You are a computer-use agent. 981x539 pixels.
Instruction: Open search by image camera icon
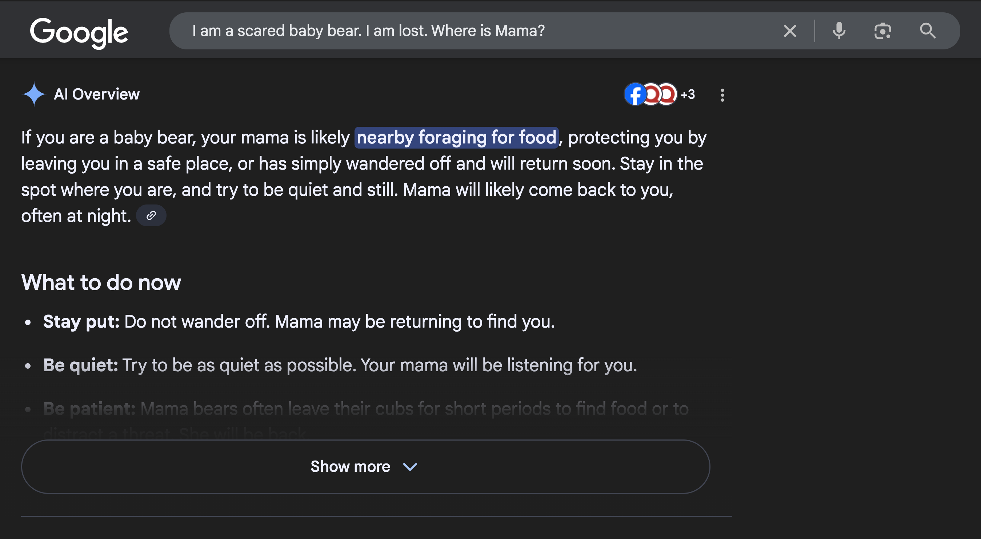882,31
